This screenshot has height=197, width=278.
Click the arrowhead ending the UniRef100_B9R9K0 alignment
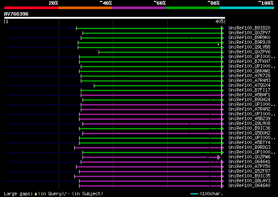click(x=222, y=38)
